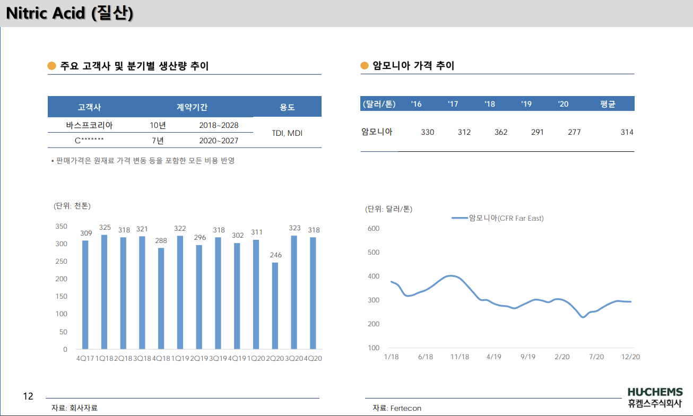Click the '19 column header
Screen dimensions: 693x416
click(526, 104)
